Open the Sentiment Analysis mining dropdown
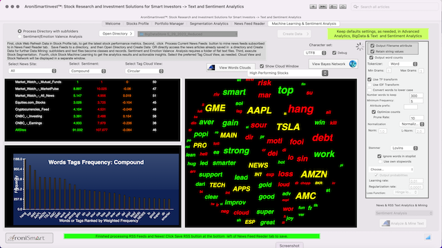 (x=403, y=213)
